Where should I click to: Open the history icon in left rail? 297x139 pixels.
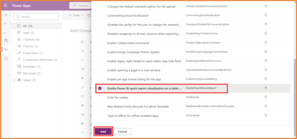pos(6,58)
